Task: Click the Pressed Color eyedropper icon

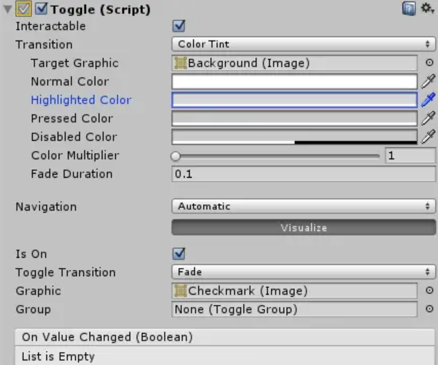Action: [428, 118]
